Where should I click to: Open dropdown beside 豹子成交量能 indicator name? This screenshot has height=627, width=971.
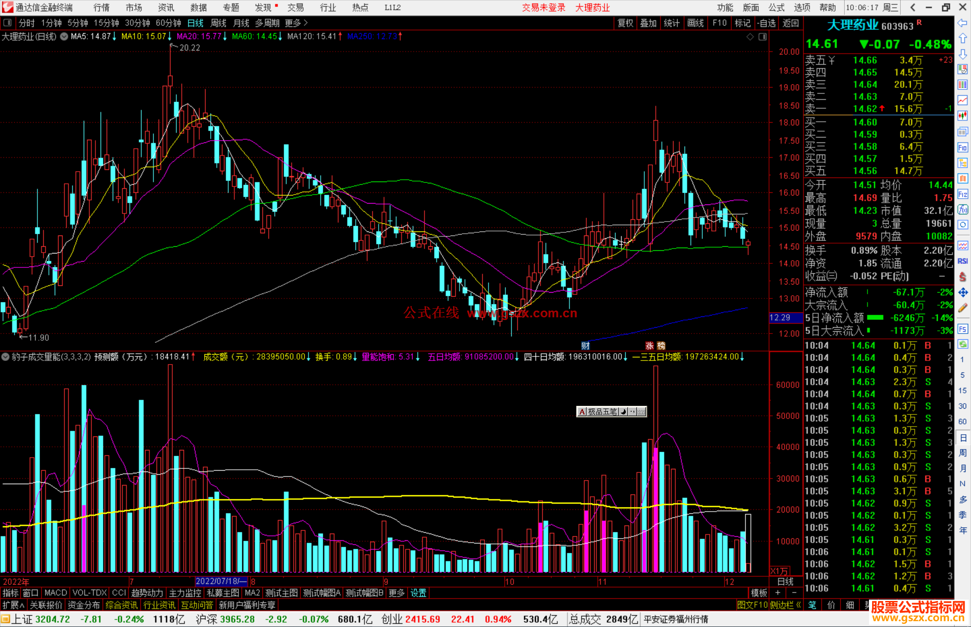(5, 357)
